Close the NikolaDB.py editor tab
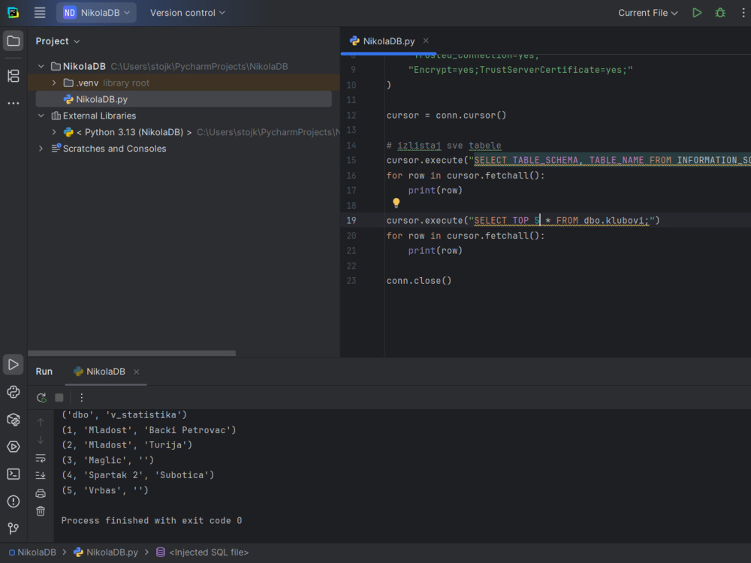The image size is (751, 563). 426,41
